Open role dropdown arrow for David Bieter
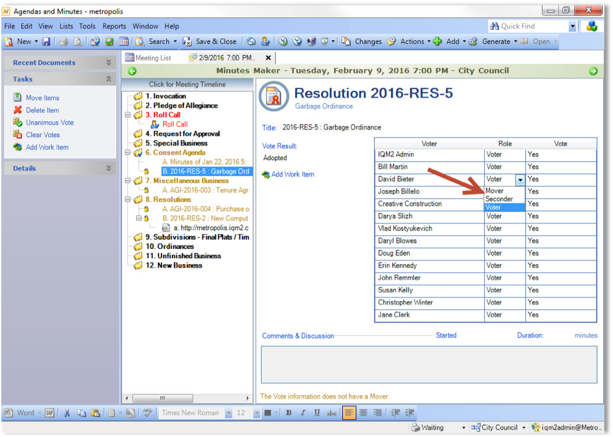 tap(520, 180)
